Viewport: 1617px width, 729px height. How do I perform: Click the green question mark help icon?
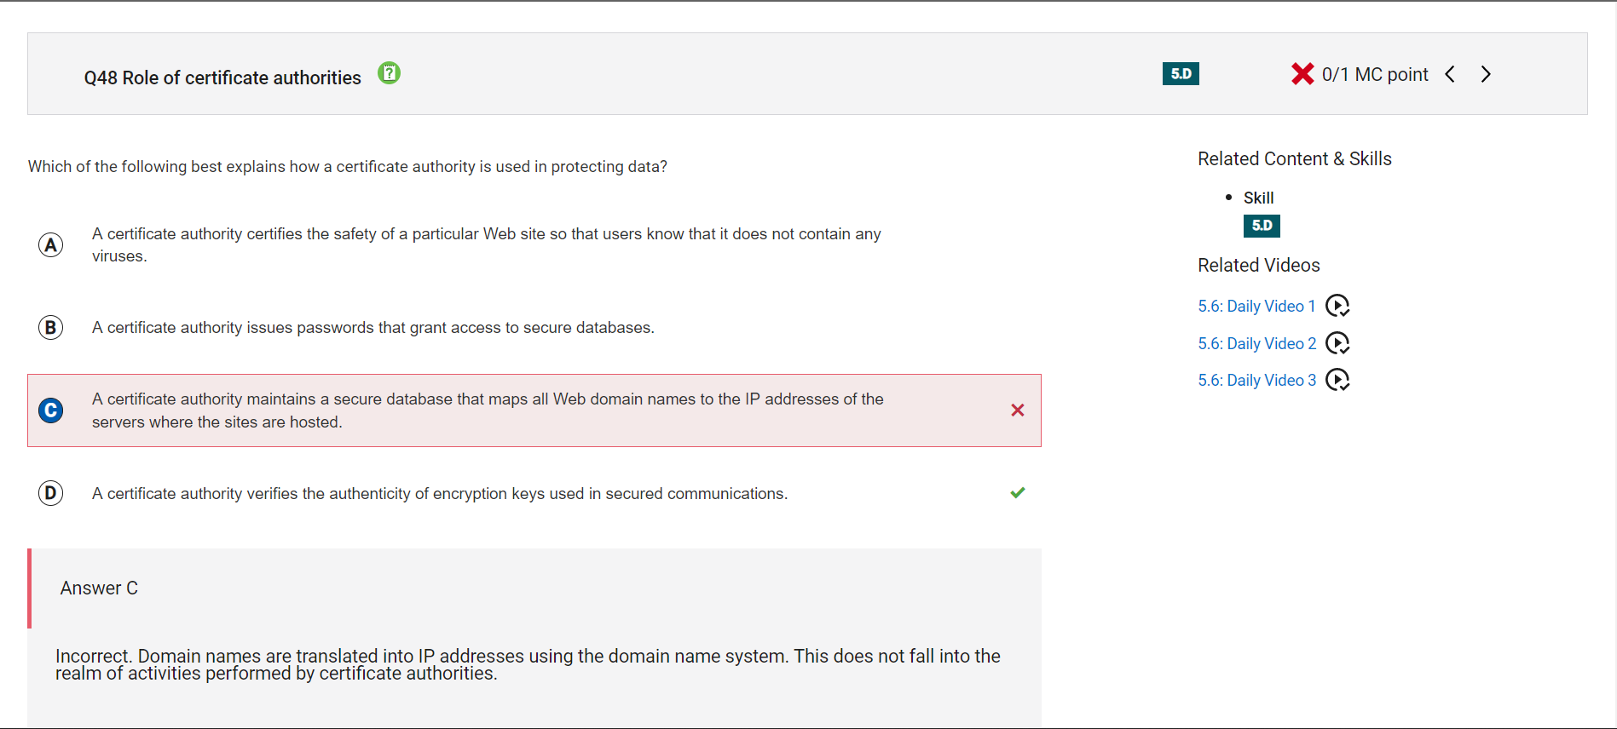point(389,73)
